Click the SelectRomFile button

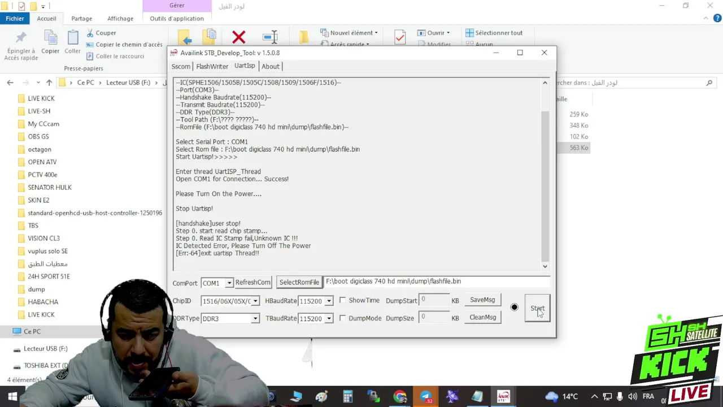tap(299, 282)
